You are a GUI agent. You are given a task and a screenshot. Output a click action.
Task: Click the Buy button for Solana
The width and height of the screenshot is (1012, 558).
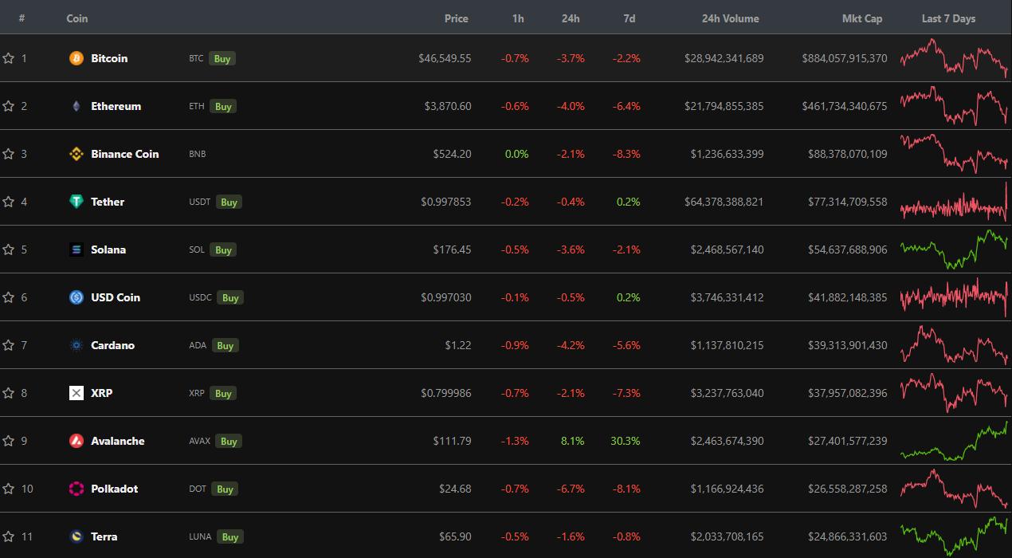coord(223,250)
